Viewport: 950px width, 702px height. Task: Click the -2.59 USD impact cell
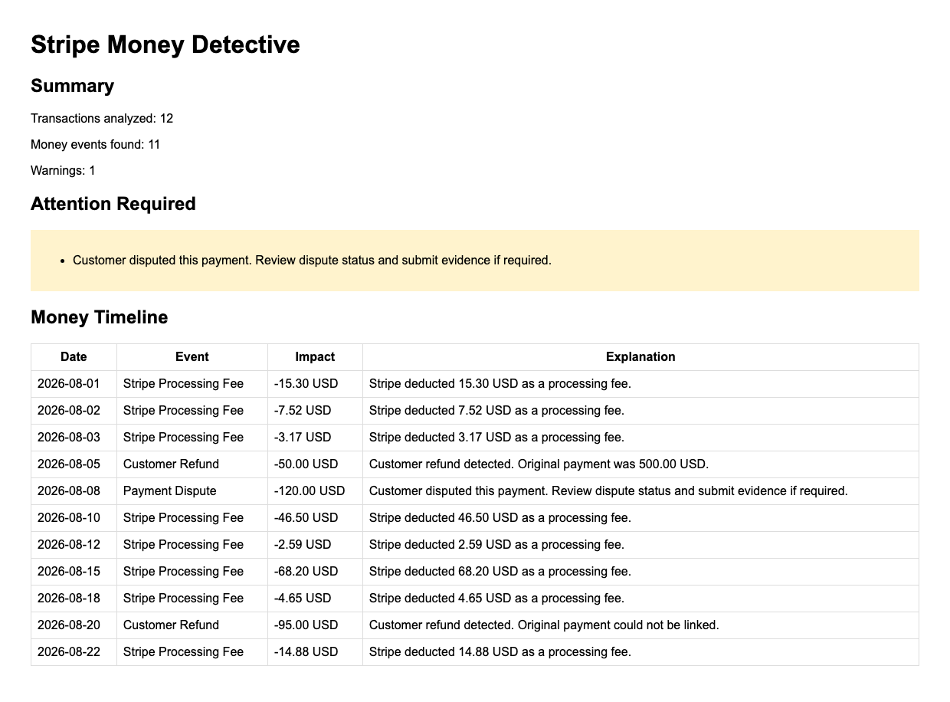pos(315,545)
